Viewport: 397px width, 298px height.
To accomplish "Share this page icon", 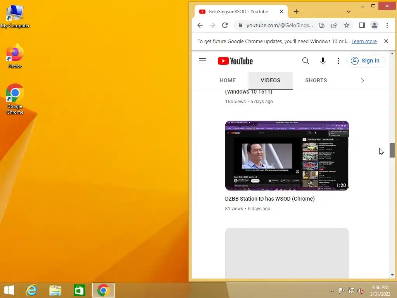I will (334, 25).
